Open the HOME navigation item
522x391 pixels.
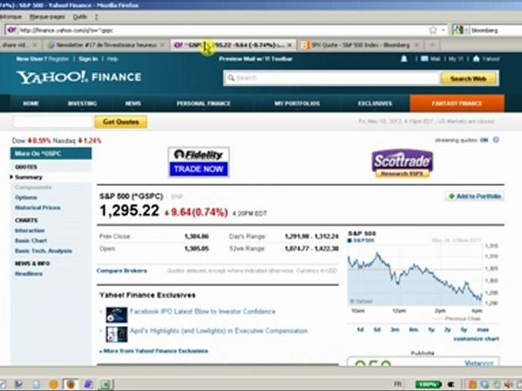31,103
